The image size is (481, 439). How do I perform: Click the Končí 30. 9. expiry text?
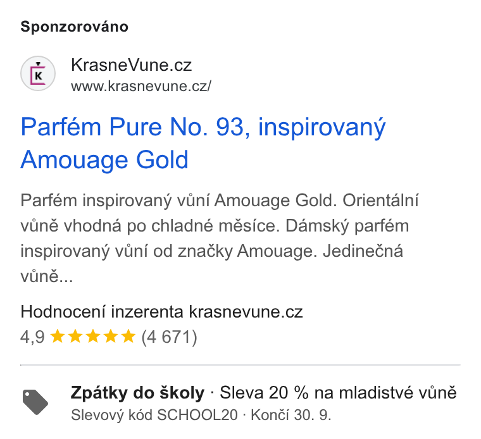(x=291, y=416)
